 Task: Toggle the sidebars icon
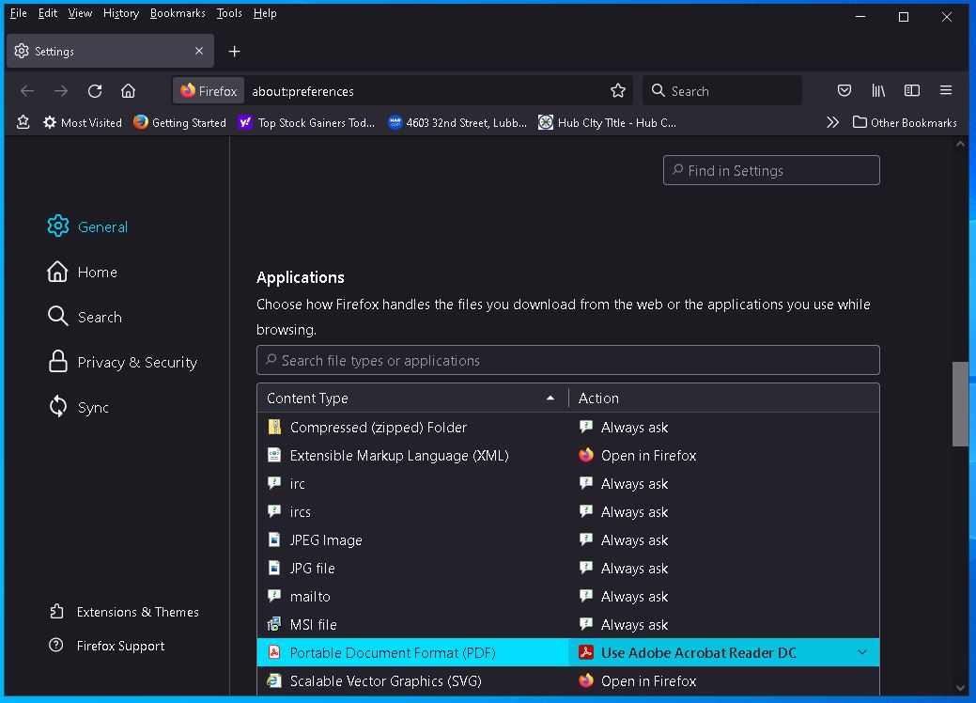click(x=912, y=91)
